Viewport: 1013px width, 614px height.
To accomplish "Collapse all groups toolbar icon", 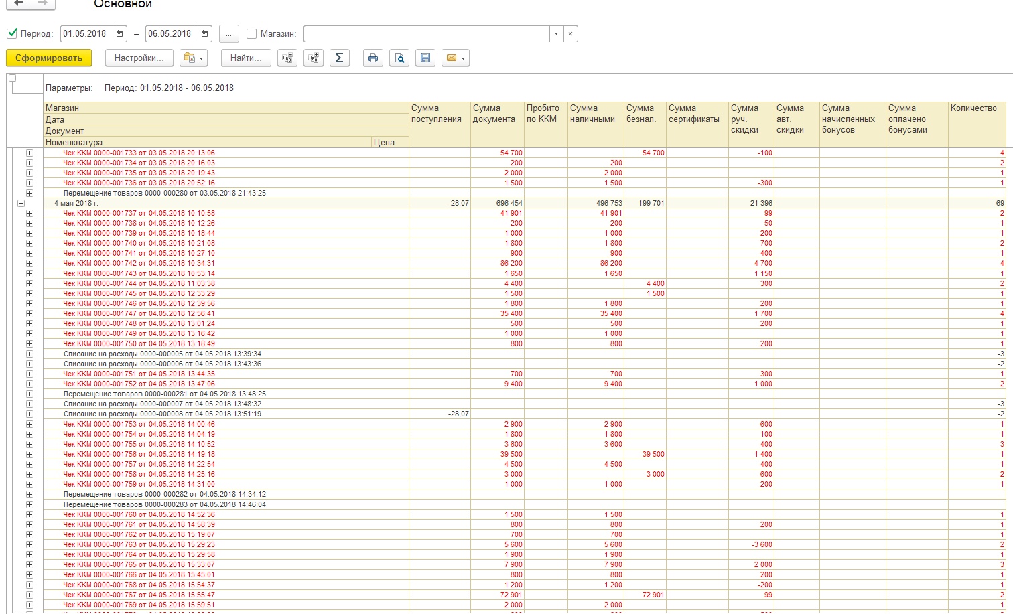I will 287,58.
